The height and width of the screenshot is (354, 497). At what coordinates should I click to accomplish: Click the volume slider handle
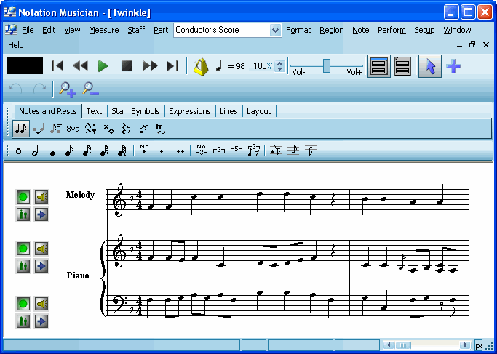(x=327, y=65)
